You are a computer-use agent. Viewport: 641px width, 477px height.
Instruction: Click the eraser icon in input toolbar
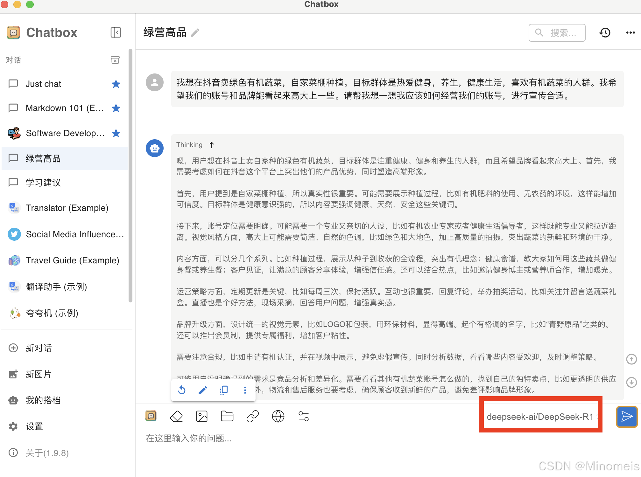click(x=176, y=416)
